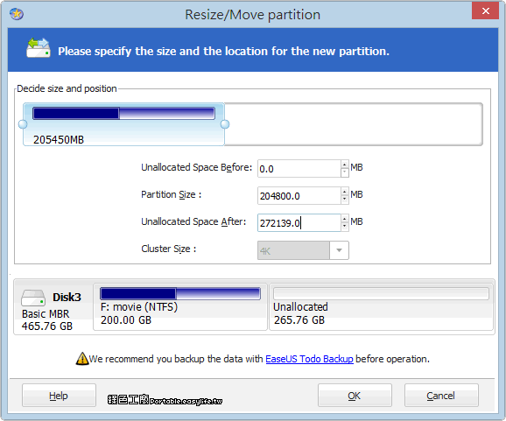Focus the Unallocated Space Before field
Screen dimensions: 506x421
(x=299, y=169)
